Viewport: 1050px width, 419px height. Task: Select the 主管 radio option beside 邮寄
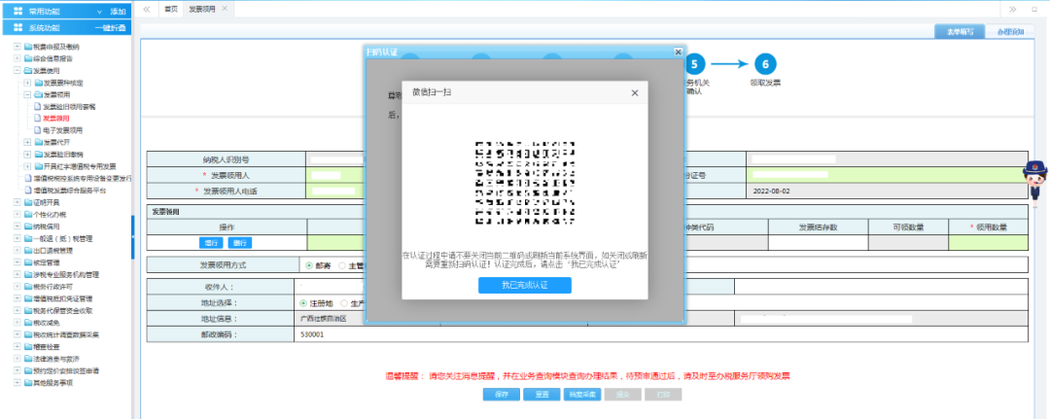pyautogui.click(x=342, y=265)
